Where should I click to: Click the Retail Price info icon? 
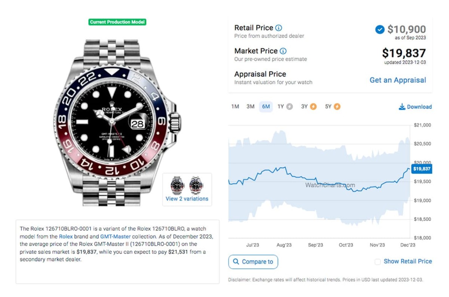pyautogui.click(x=279, y=28)
